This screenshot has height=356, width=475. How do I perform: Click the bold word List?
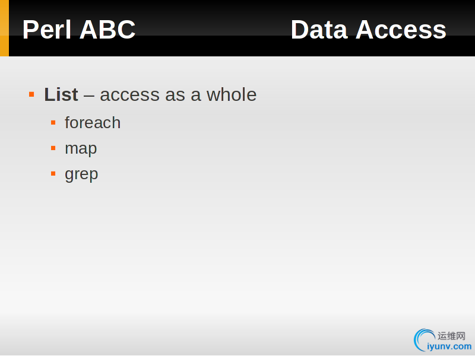coord(61,94)
